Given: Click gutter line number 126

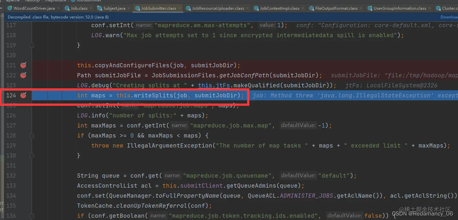Looking at the screenshot, I should (x=11, y=115).
